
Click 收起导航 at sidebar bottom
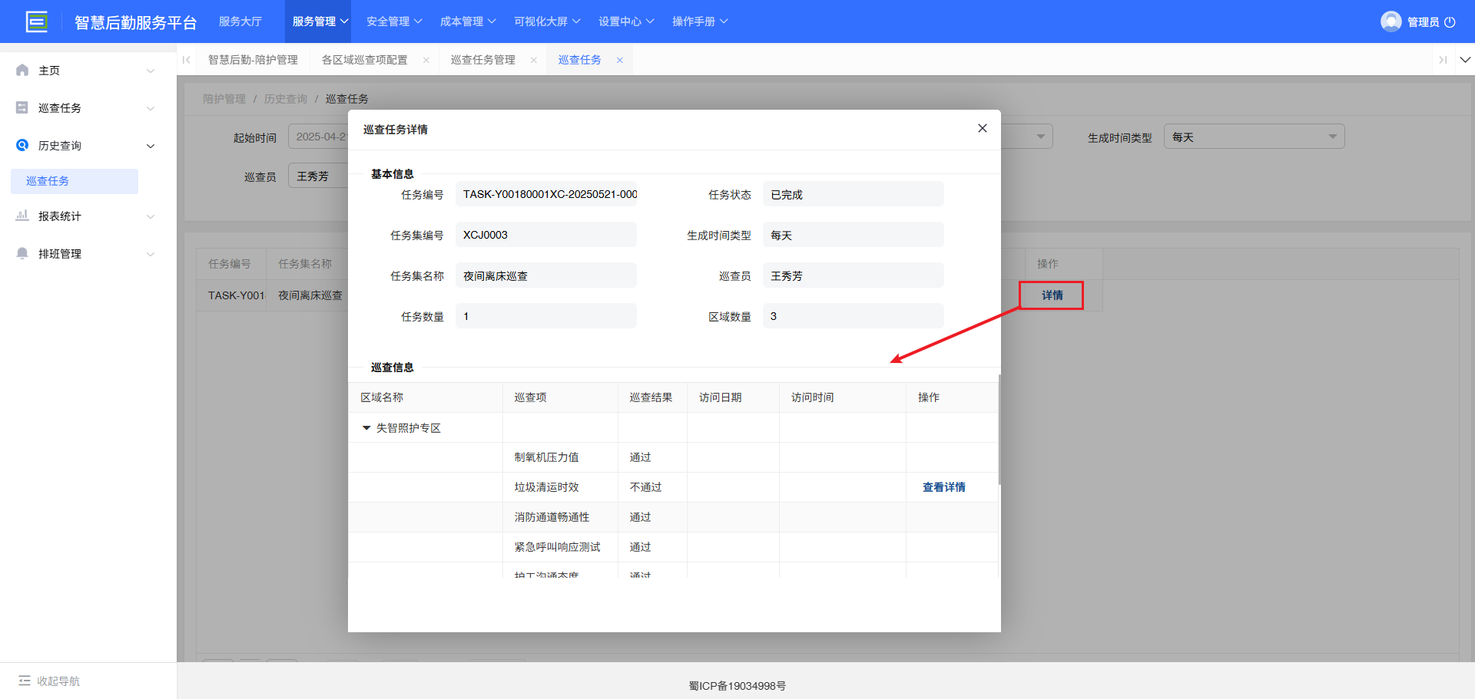58,681
